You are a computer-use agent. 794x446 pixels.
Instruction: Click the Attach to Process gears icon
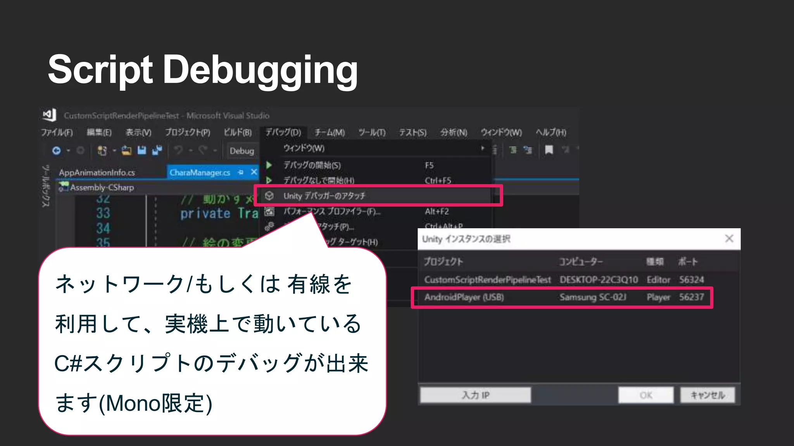click(269, 226)
